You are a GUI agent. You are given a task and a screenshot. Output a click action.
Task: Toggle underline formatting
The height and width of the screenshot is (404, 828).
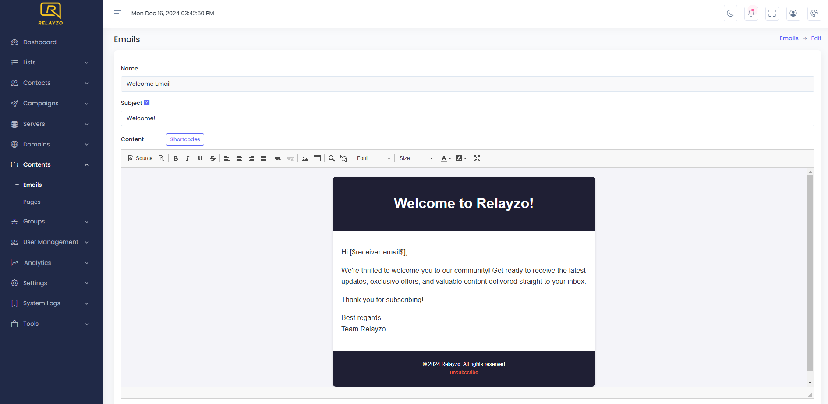(x=200, y=158)
